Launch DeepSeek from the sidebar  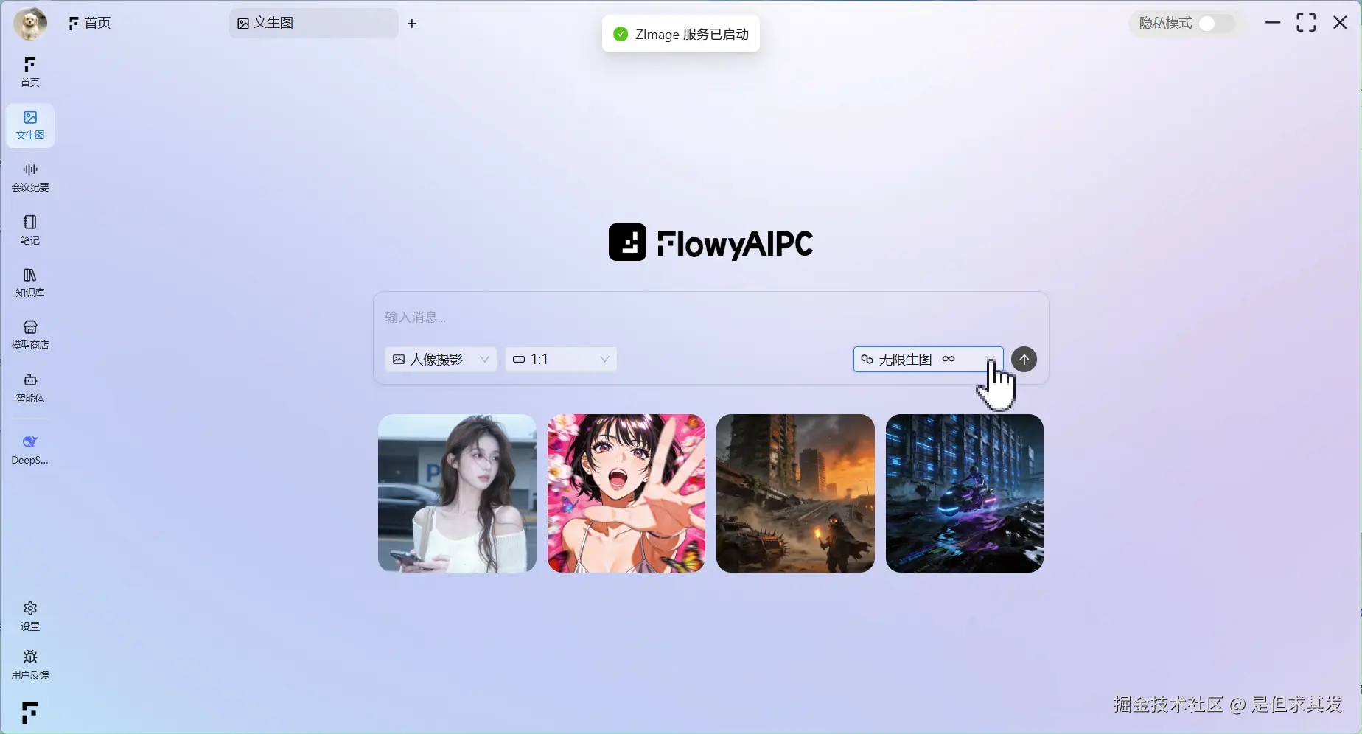tap(29, 448)
